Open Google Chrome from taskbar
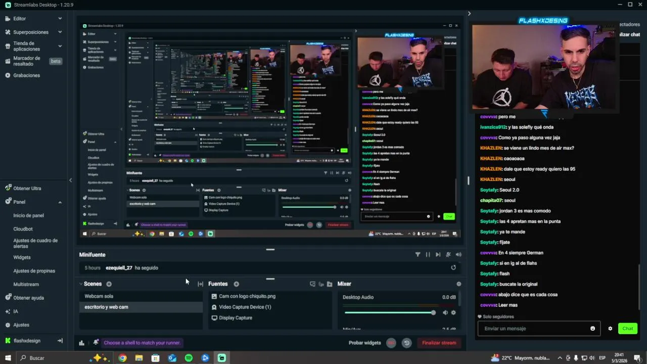 point(122,358)
